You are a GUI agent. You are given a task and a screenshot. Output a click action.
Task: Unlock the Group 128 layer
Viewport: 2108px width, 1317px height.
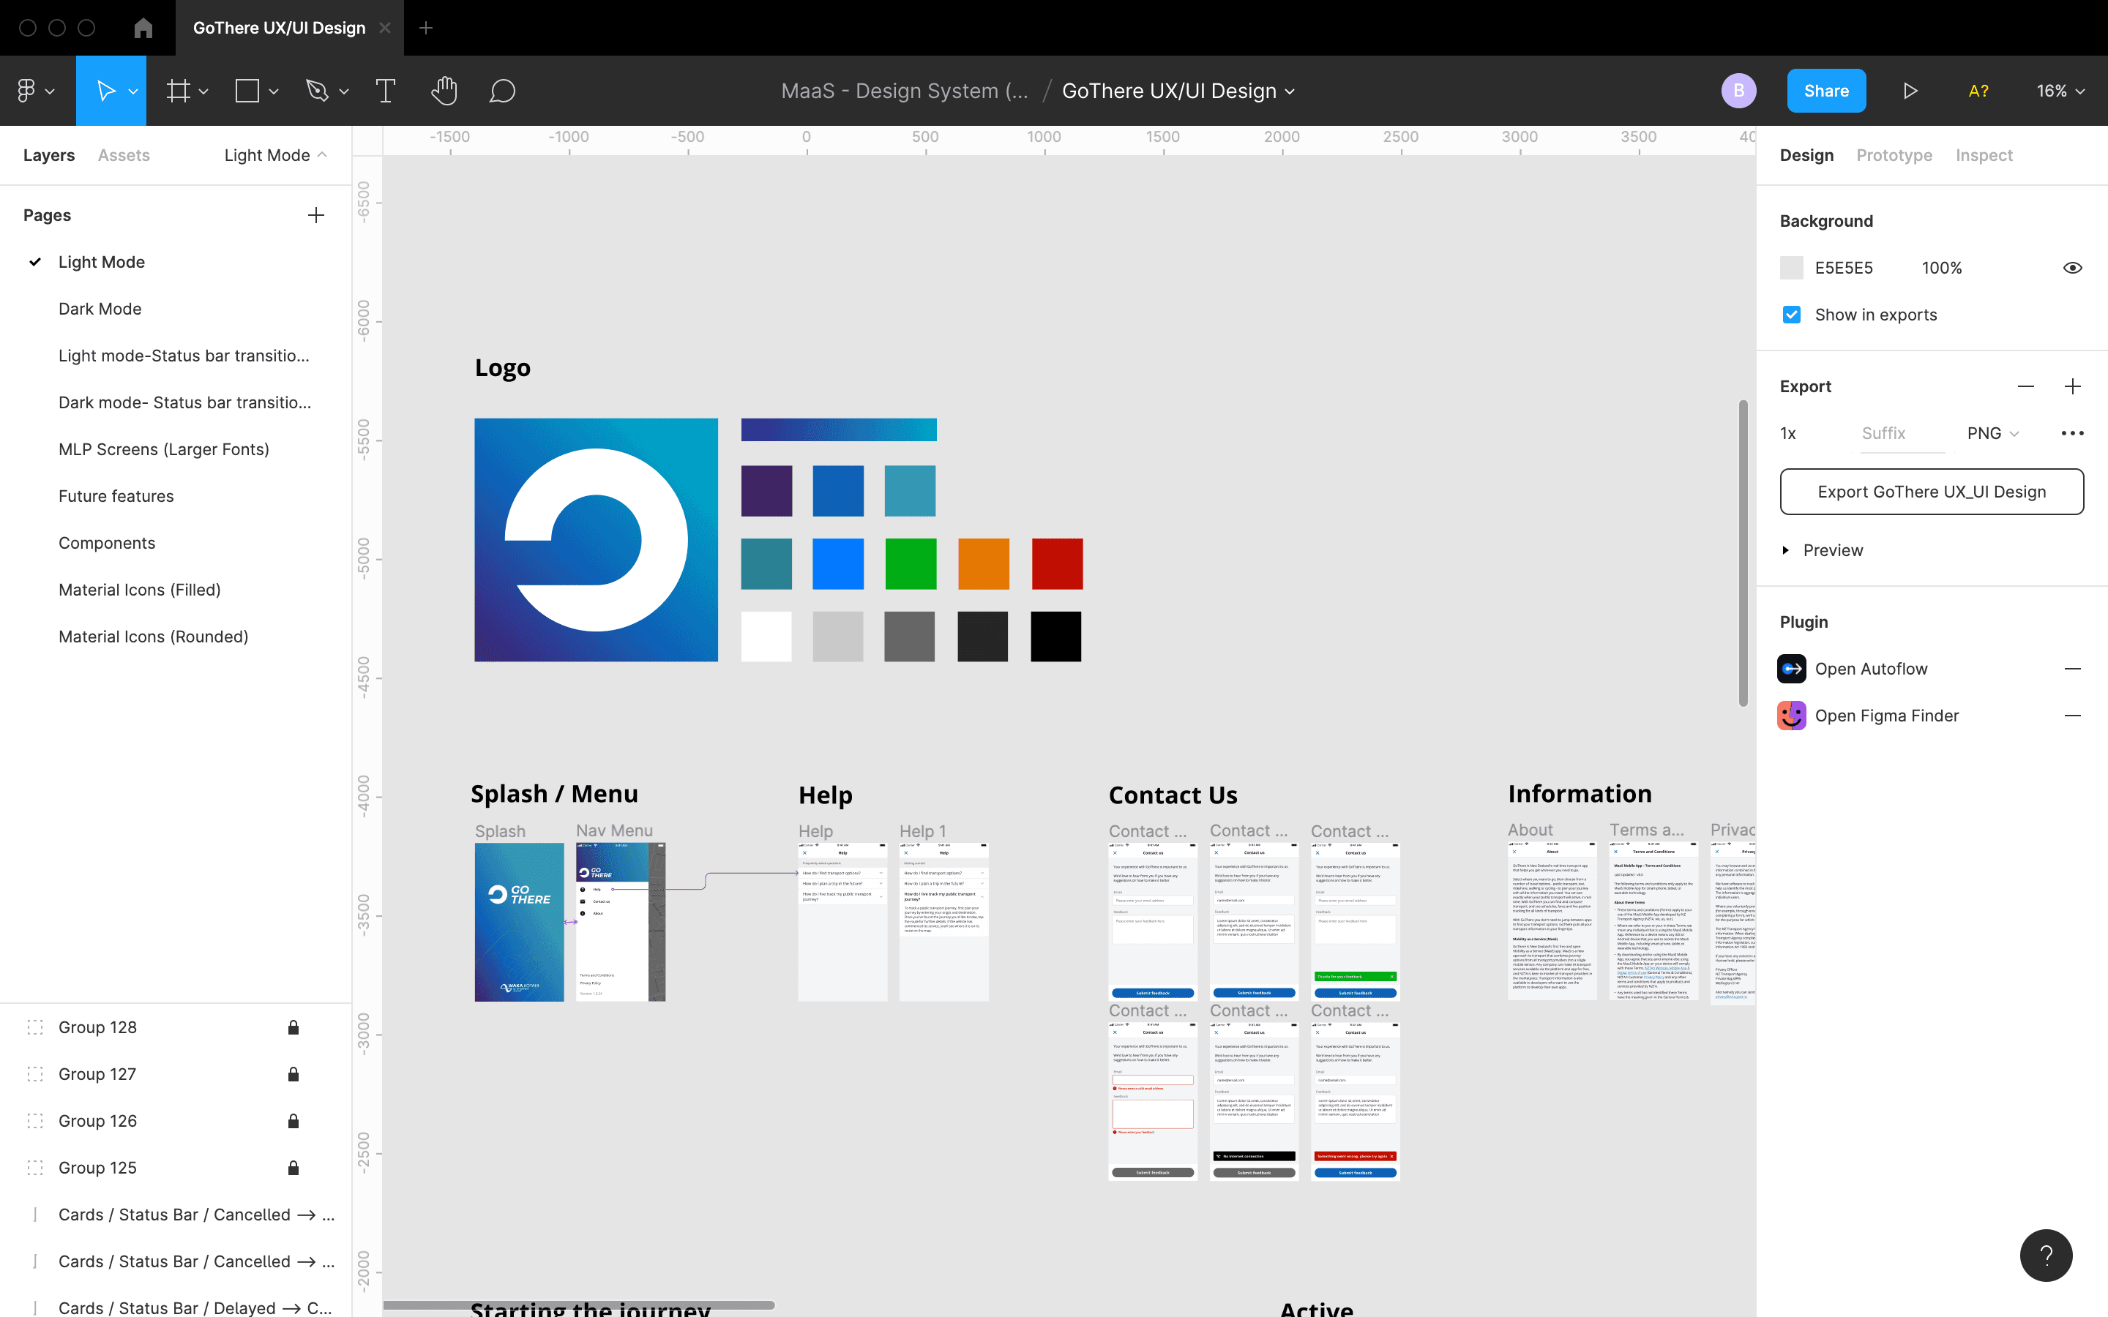pos(294,1028)
